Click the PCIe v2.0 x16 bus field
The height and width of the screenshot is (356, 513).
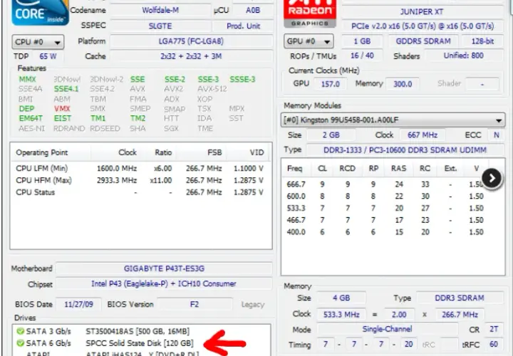coord(422,26)
